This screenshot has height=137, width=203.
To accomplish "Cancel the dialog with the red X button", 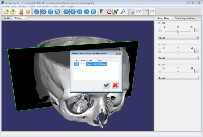I will (115, 85).
